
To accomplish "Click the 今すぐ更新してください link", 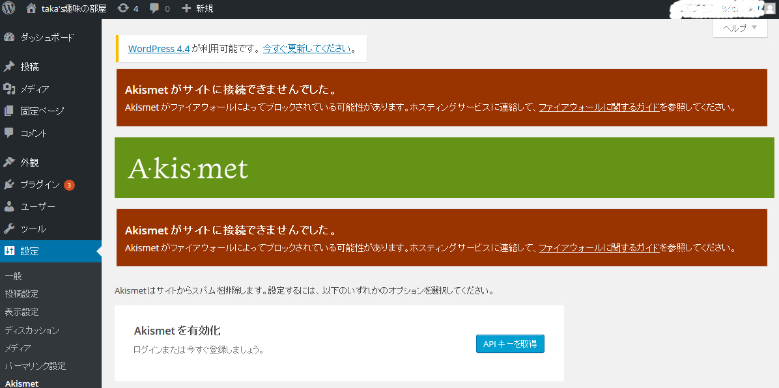I will [x=307, y=49].
